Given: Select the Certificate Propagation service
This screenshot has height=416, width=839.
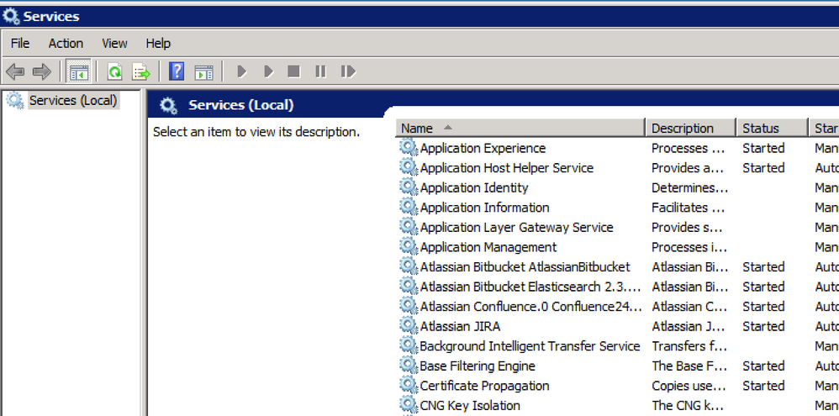Looking at the screenshot, I should (484, 386).
